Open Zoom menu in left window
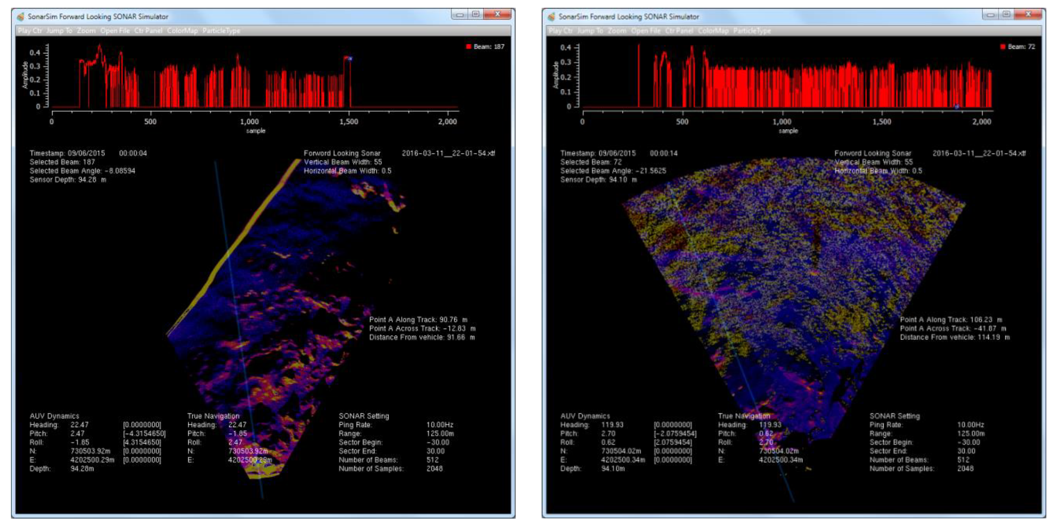1057x531 pixels. 86,31
